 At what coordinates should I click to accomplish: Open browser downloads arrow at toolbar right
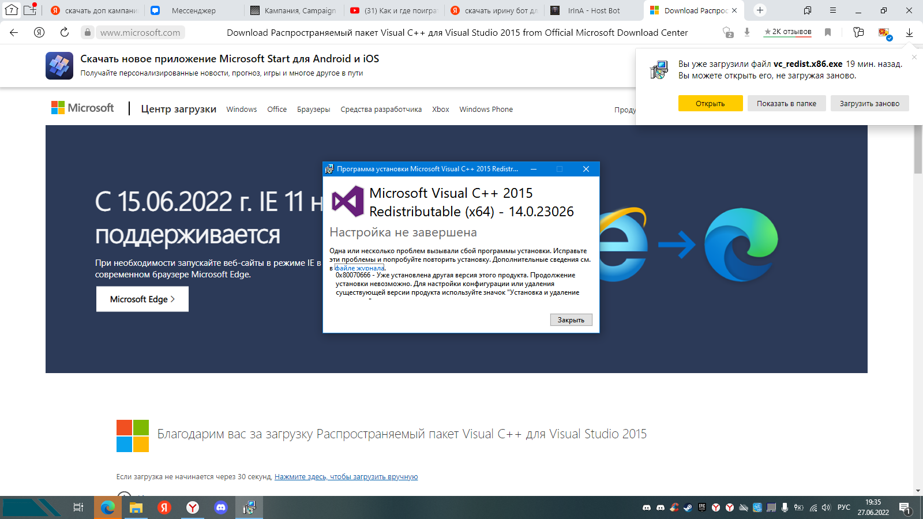(x=909, y=32)
